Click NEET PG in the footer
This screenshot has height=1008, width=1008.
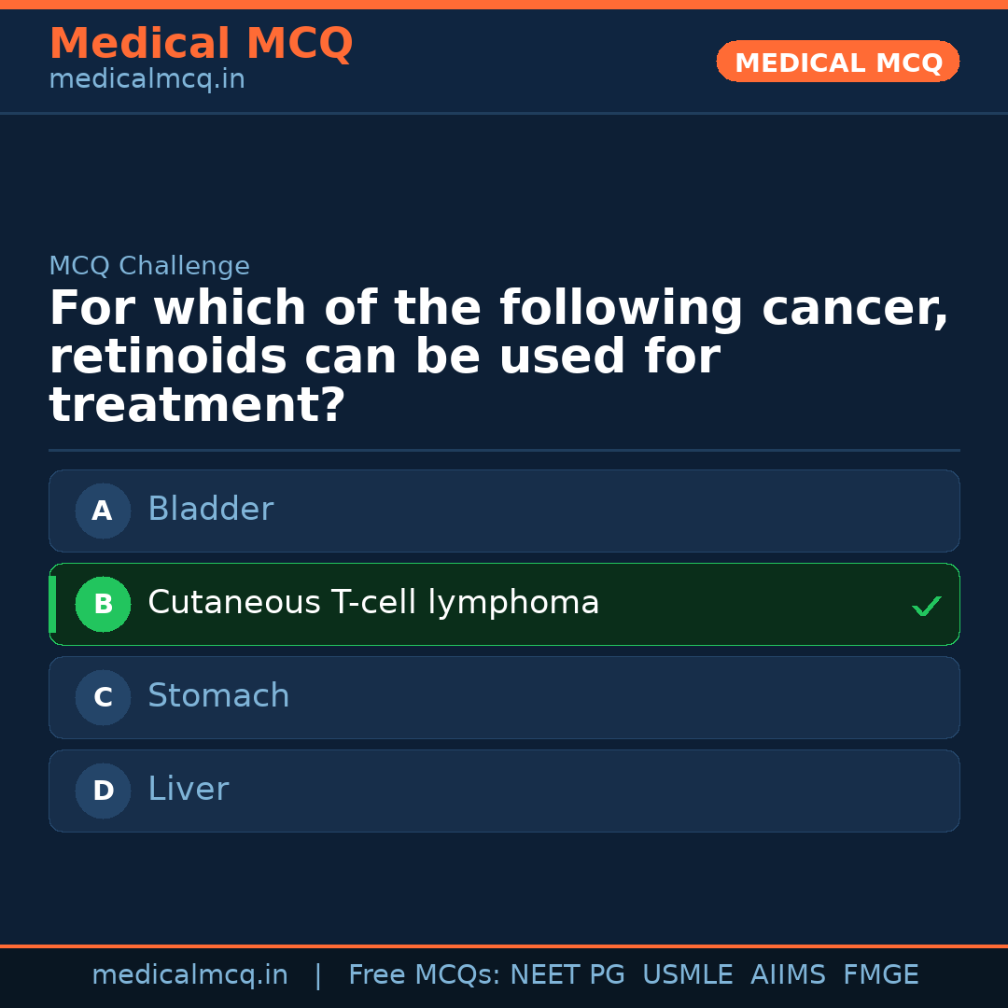click(x=567, y=975)
